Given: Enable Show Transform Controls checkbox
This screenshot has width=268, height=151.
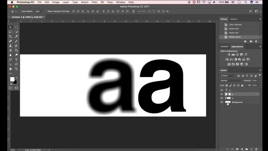Looking at the screenshot, I should [x=46, y=11].
